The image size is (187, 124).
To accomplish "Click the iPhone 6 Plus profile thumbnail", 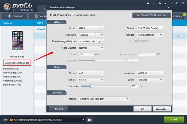I will click(x=17, y=40).
